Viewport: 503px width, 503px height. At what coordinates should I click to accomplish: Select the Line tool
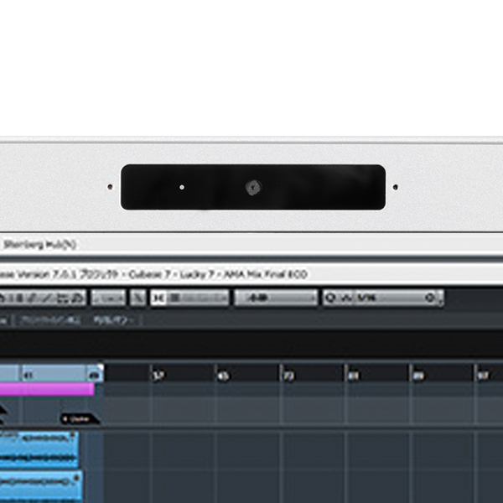pyautogui.click(x=47, y=298)
